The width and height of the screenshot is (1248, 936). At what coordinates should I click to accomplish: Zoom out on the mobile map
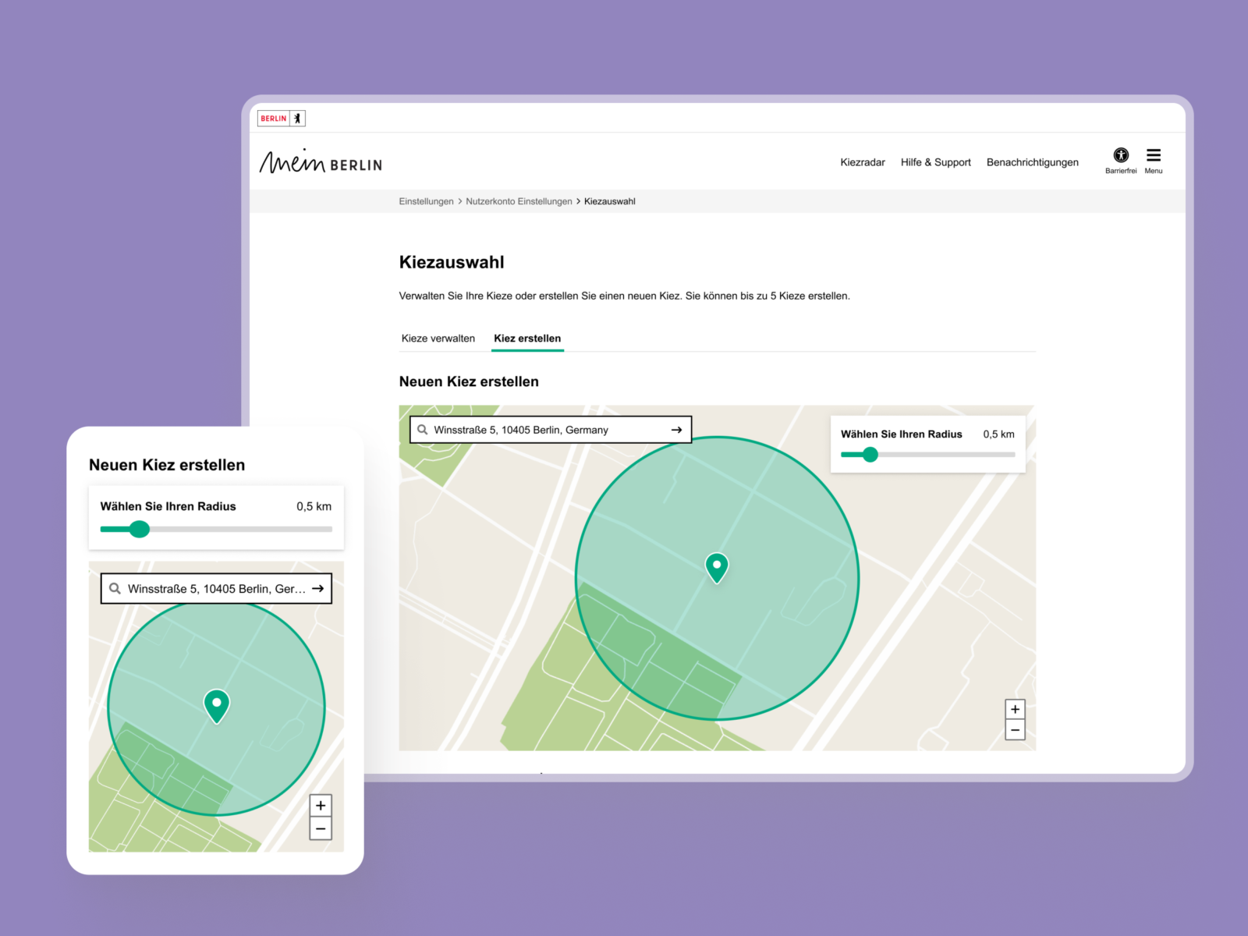click(x=321, y=828)
